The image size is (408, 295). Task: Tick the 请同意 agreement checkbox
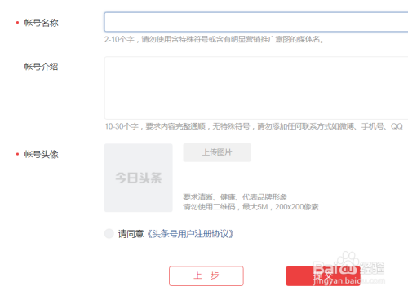[109, 234]
